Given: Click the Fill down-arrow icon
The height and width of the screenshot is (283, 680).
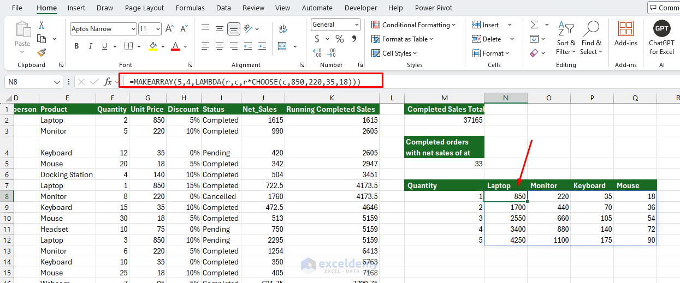Looking at the screenshot, I should 534,39.
